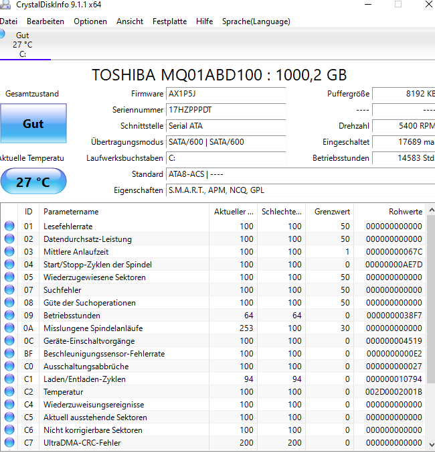Click raw value 002D0002001B of Temperatur

(x=394, y=392)
